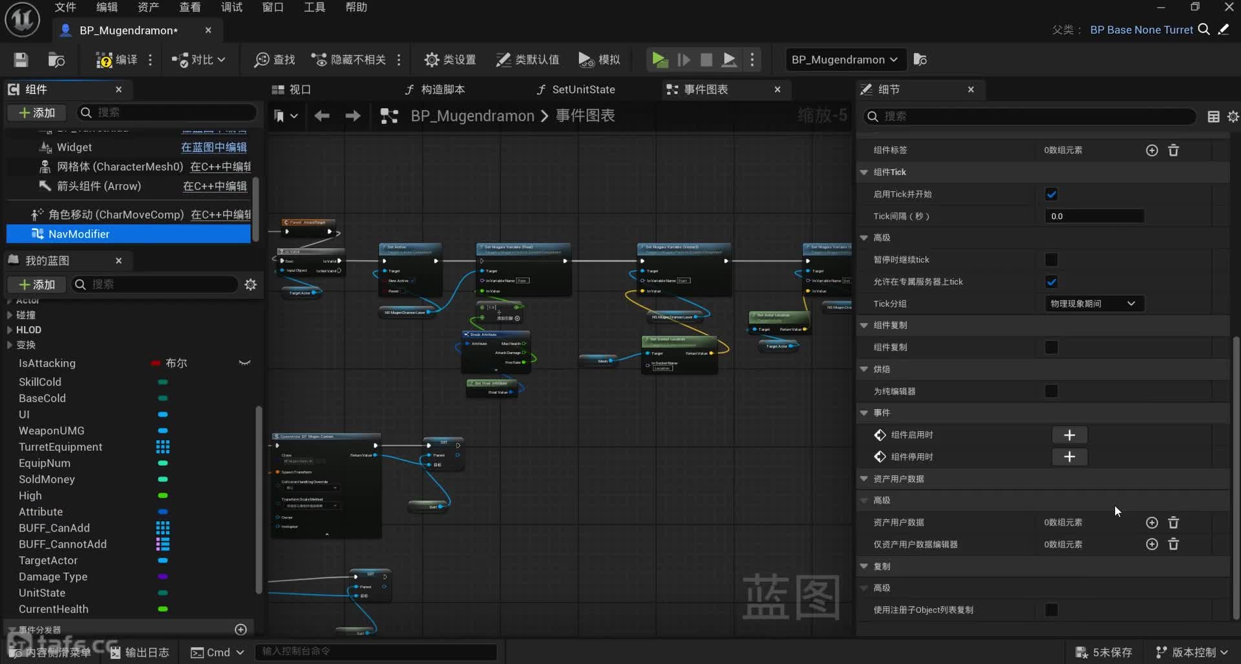
Task: Add On Component Activated event
Action: tap(1069, 435)
